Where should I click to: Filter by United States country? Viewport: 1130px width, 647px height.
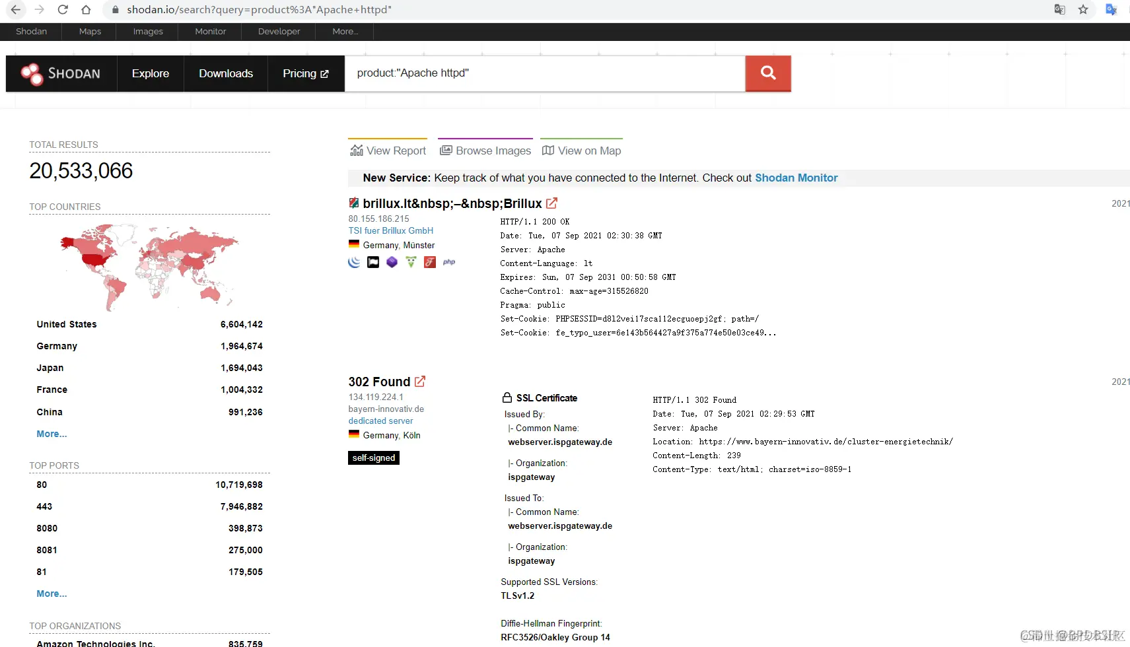tap(149, 324)
